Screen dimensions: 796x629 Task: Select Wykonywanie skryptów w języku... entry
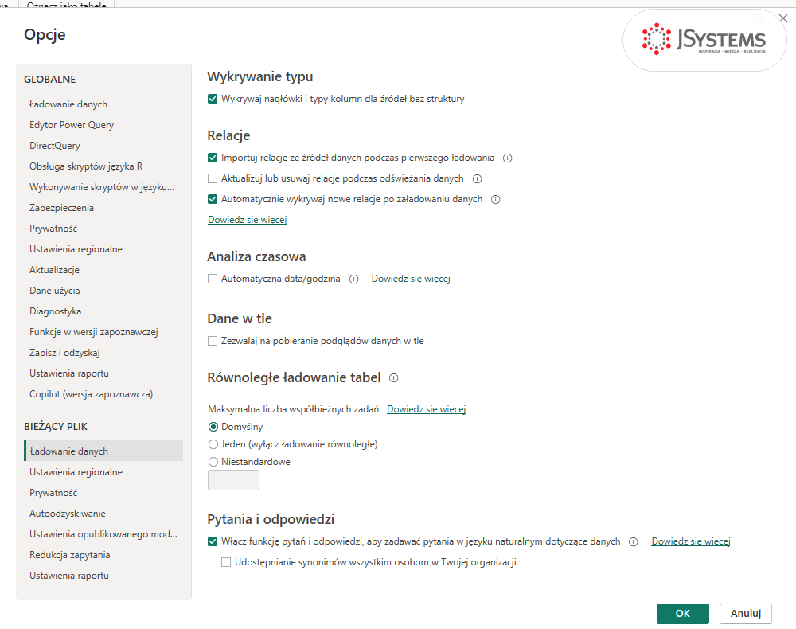(103, 187)
